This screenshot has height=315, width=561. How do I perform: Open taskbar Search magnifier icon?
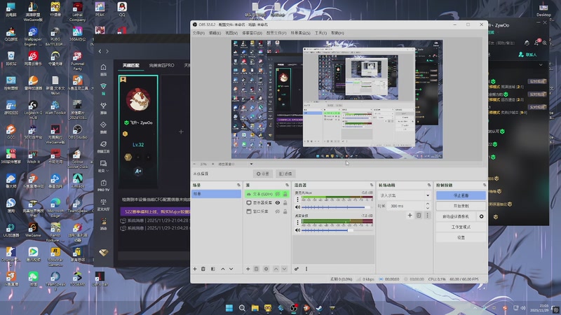pos(242,308)
